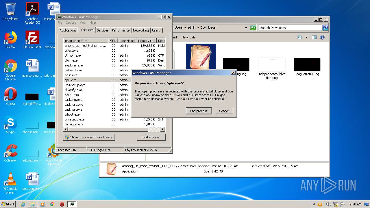Select the explorer.exe process row
The image size is (370, 208).
point(114,65)
